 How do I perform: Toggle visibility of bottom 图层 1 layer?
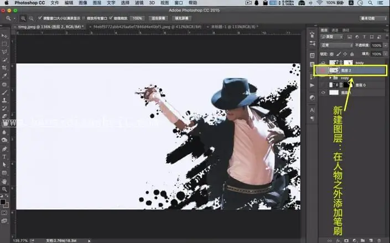coord(323,93)
